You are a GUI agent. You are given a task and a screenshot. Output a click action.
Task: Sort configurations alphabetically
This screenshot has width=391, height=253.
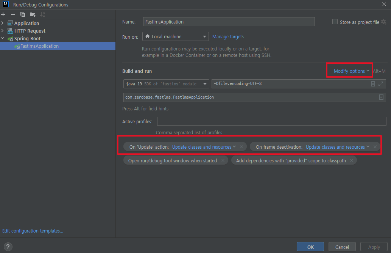(x=43, y=14)
